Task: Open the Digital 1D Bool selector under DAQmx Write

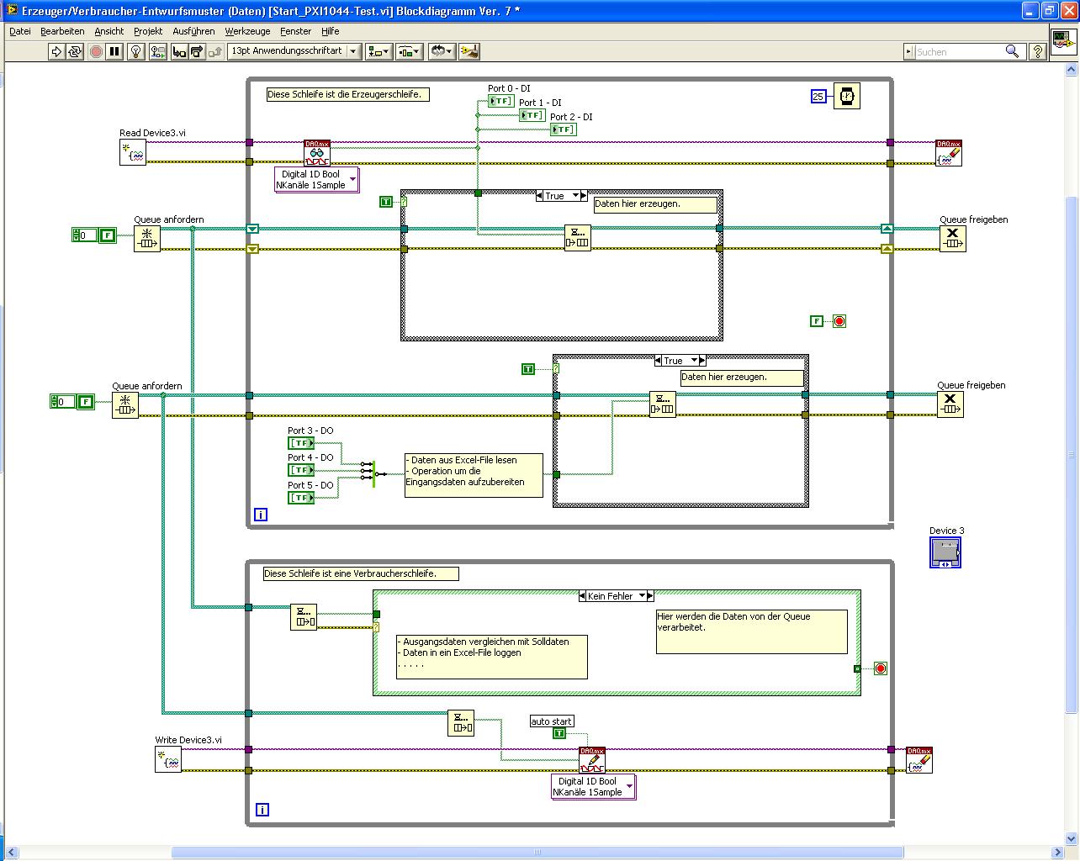Action: coord(593,786)
